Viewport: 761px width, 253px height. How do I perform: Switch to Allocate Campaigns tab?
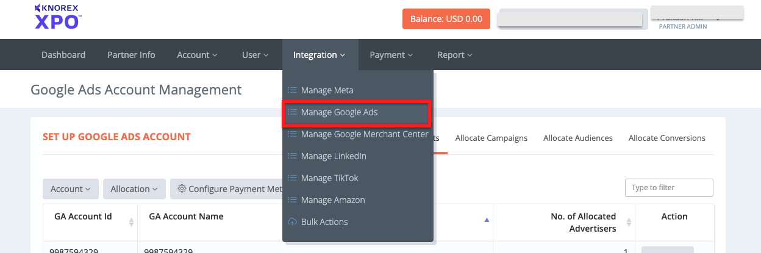(x=491, y=138)
